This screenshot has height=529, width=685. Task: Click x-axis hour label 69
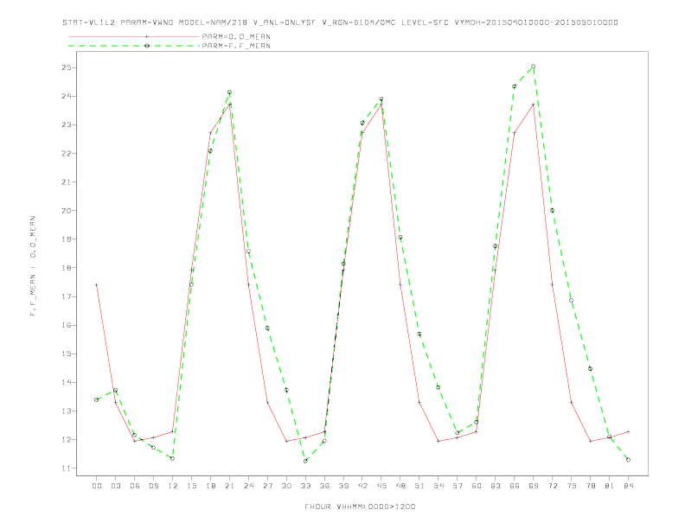coord(534,486)
